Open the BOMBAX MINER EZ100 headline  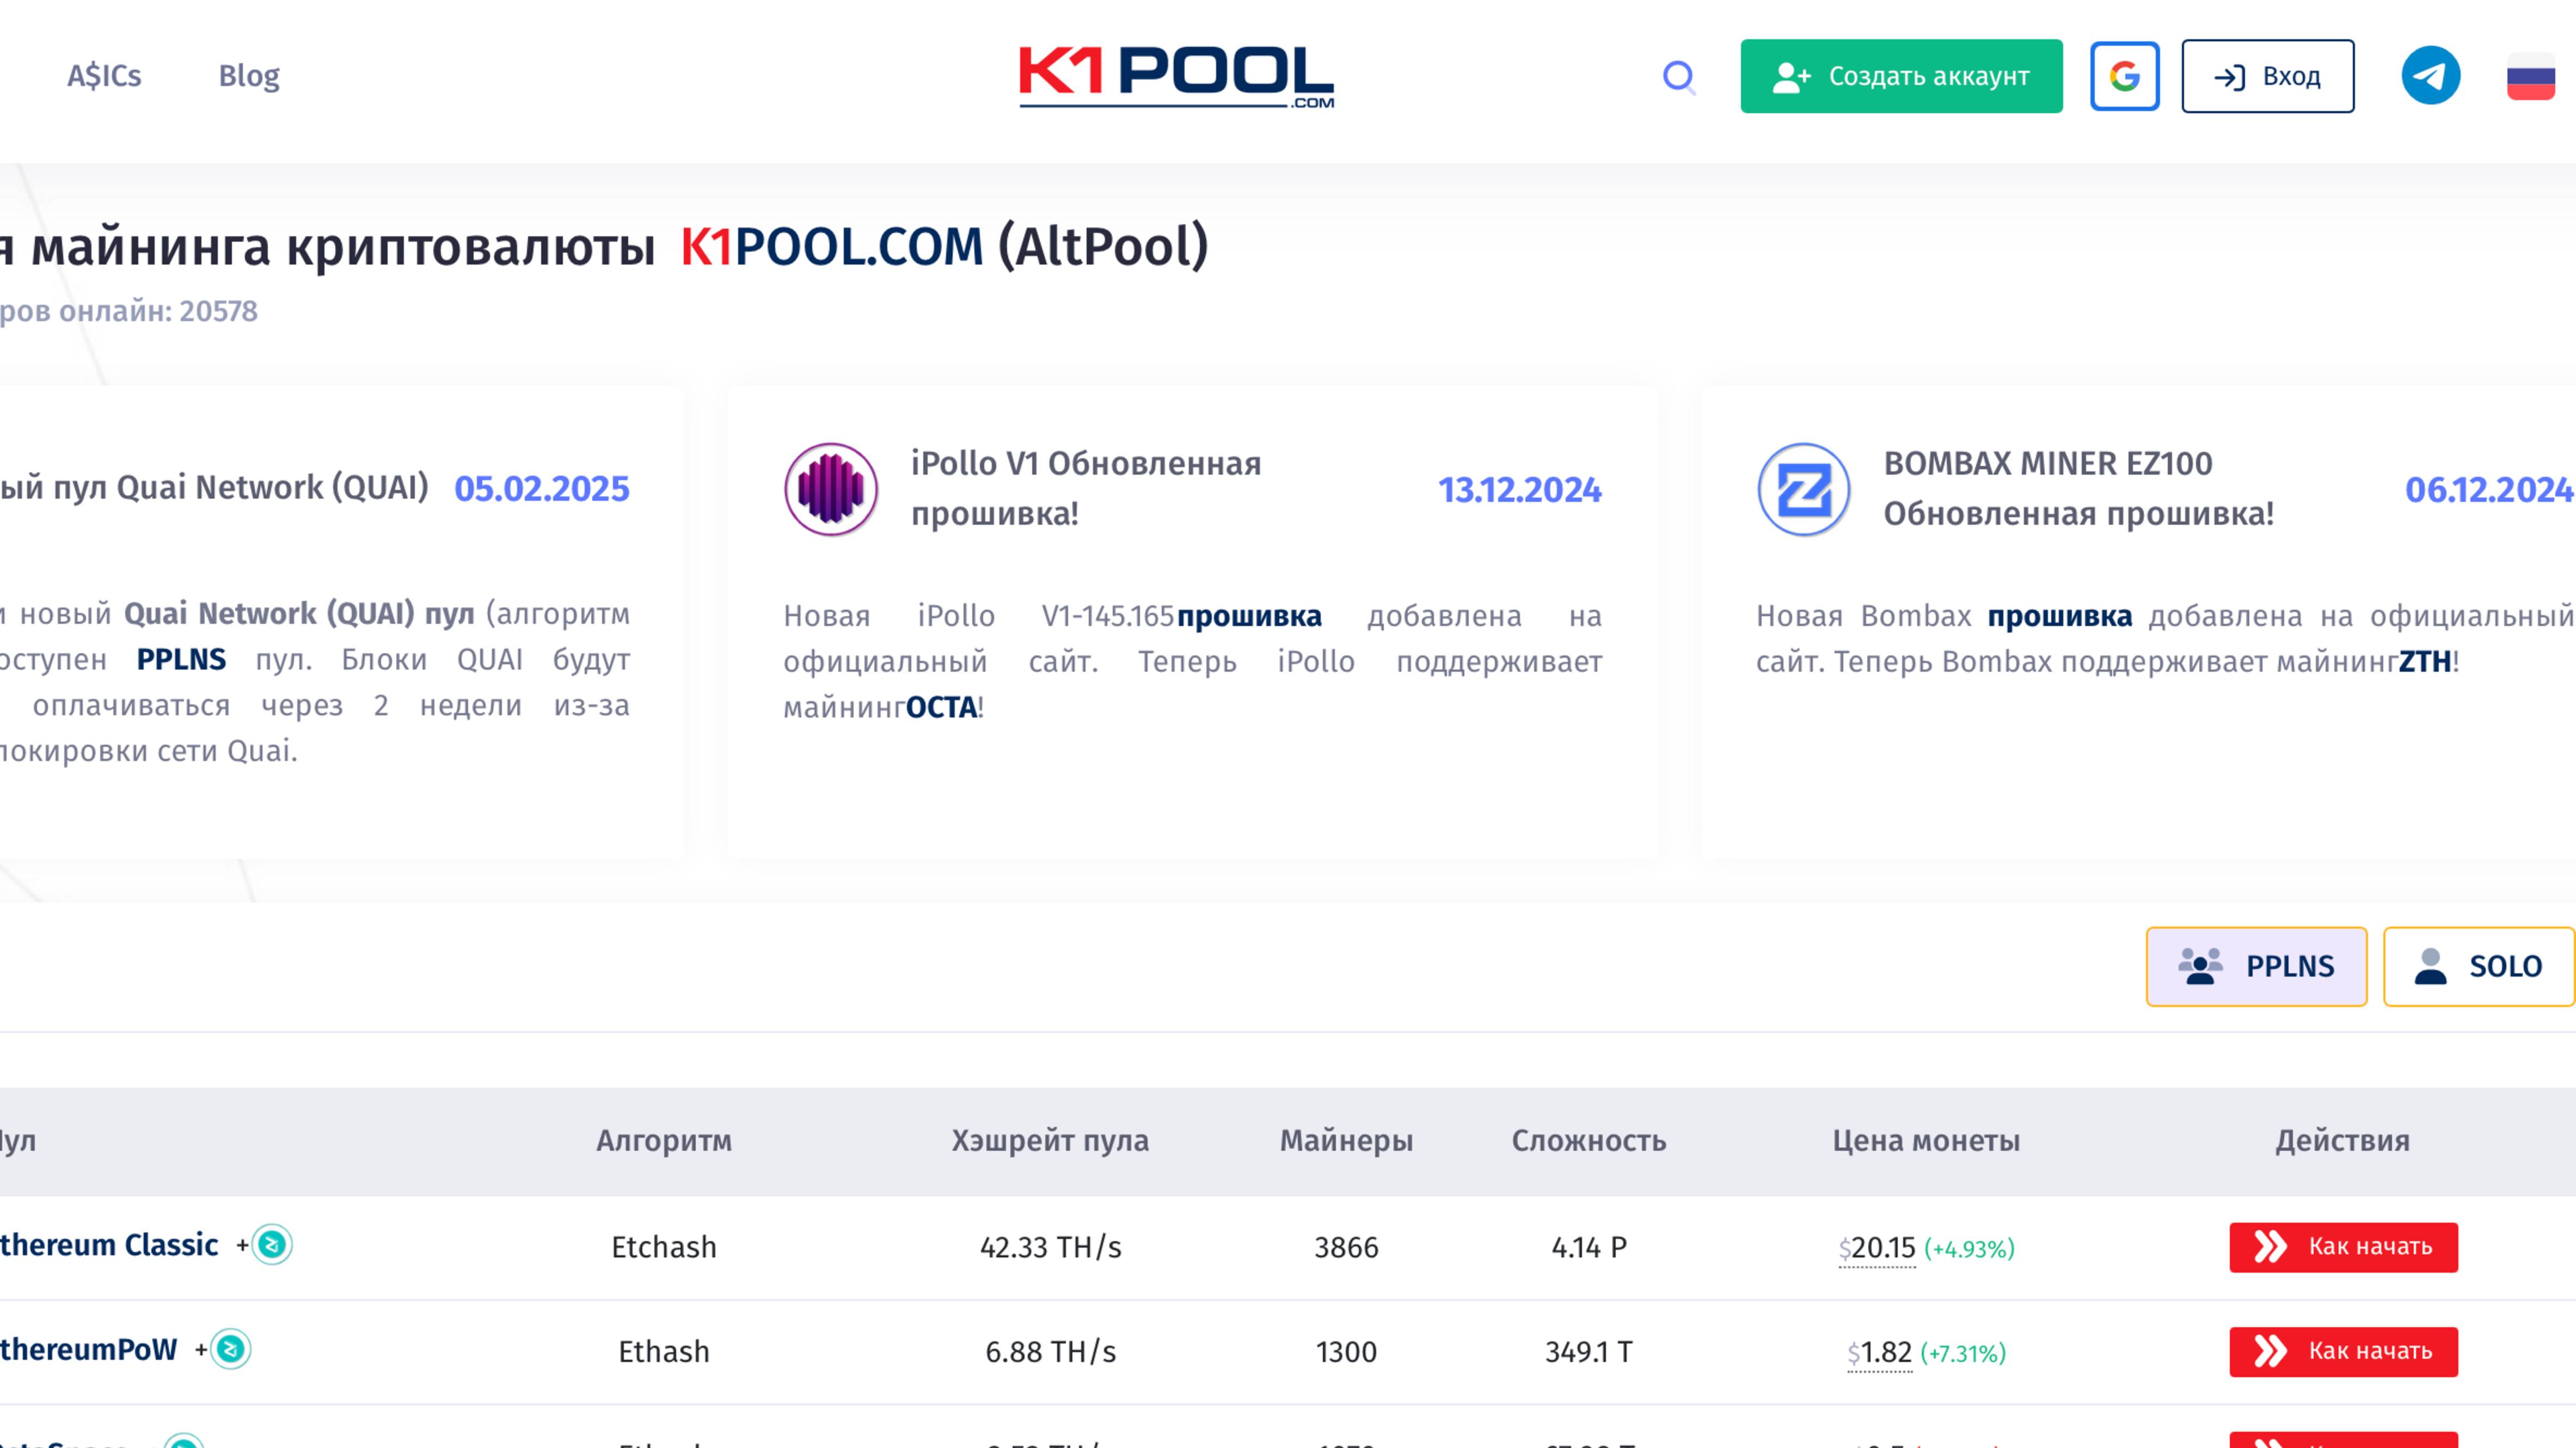[x=2078, y=488]
